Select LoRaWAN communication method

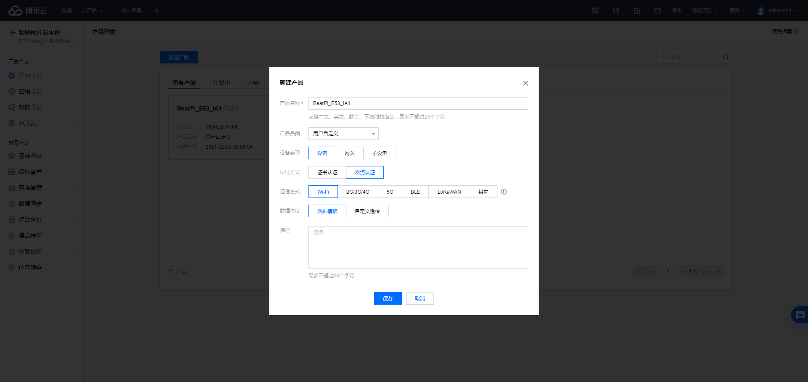pos(449,192)
